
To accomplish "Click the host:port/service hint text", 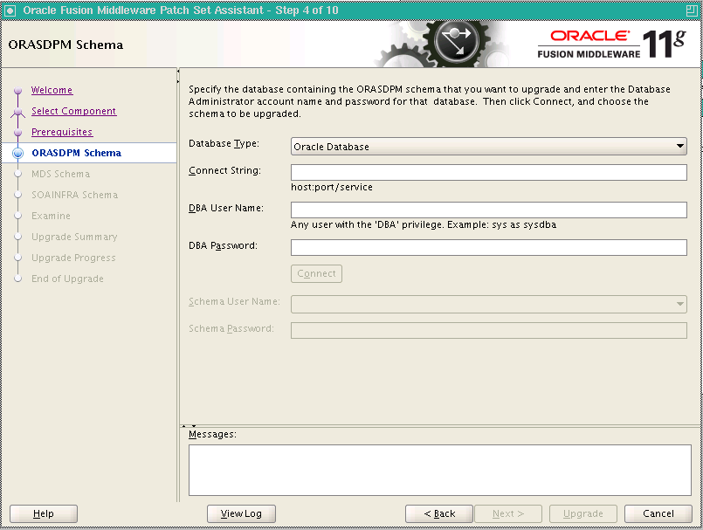I will coord(332,187).
